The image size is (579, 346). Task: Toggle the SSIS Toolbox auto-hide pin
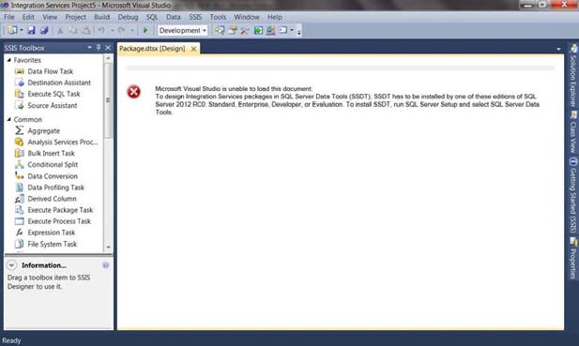(99, 48)
